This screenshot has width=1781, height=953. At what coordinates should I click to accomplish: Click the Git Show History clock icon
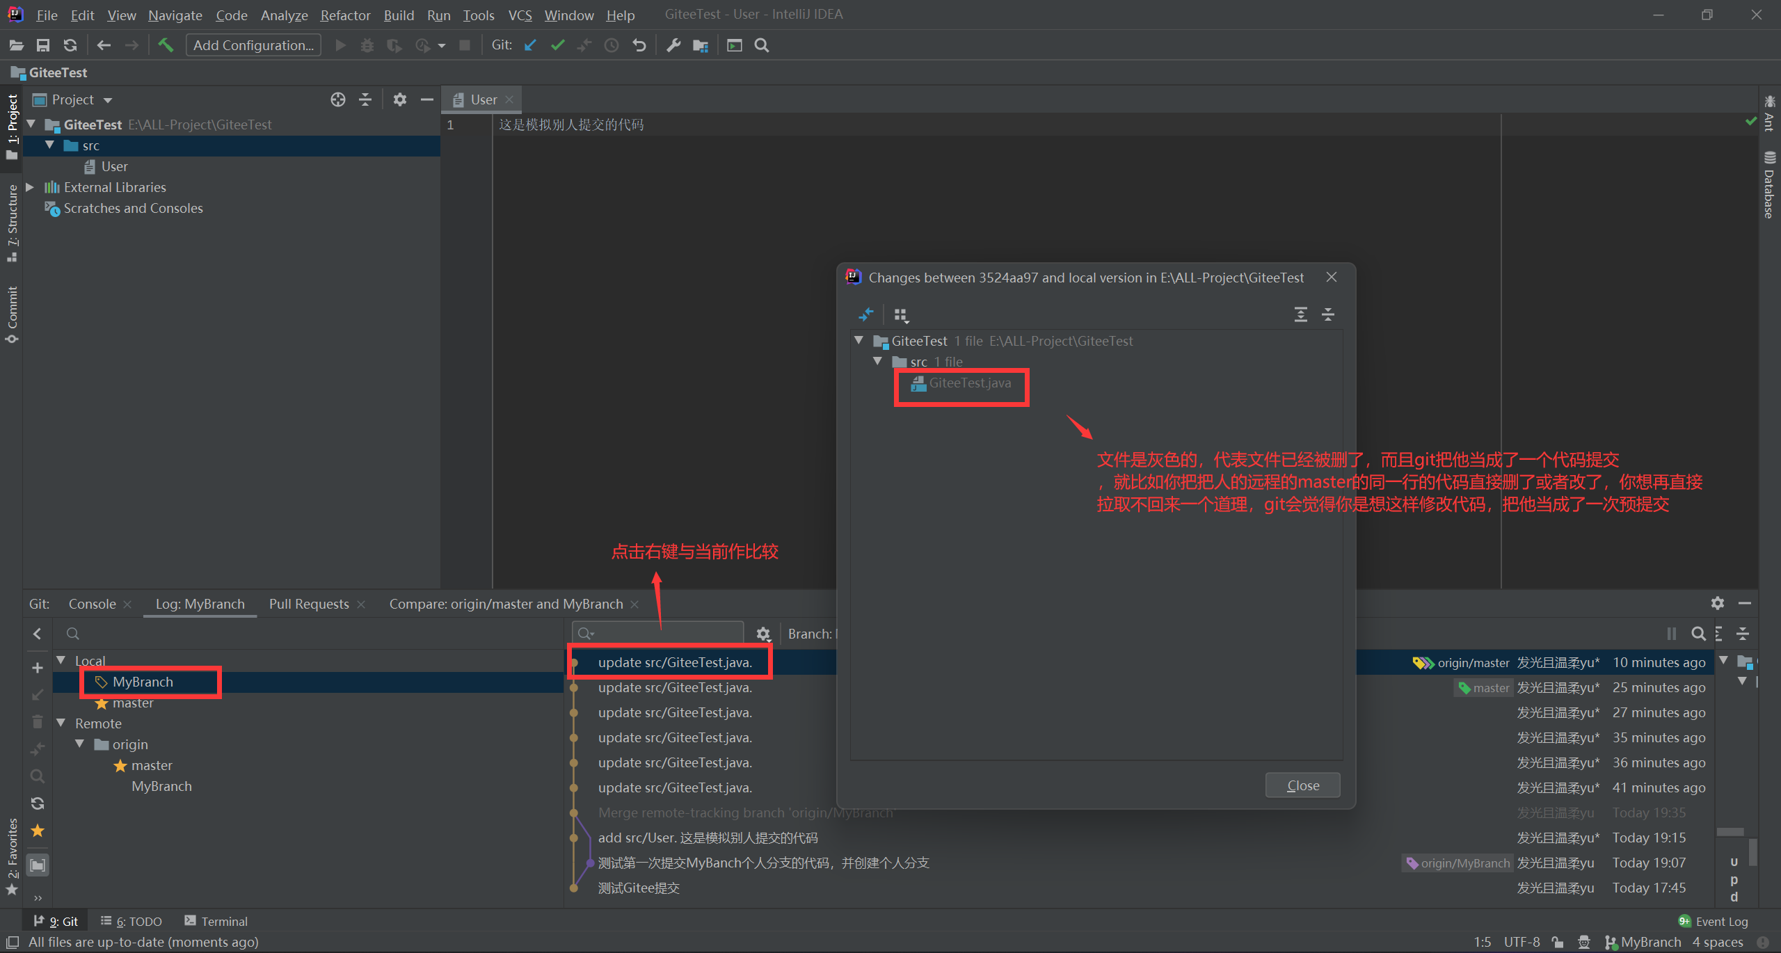pos(612,45)
